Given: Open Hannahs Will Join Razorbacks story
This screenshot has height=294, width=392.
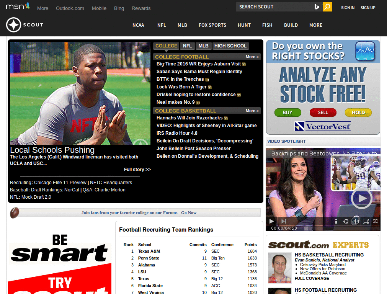Looking at the screenshot, I should tap(189, 118).
